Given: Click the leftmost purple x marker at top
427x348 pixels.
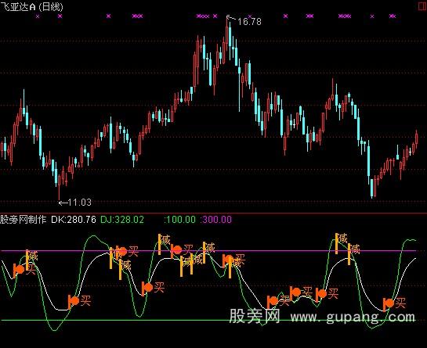Looking at the screenshot, I should pyautogui.click(x=38, y=16).
